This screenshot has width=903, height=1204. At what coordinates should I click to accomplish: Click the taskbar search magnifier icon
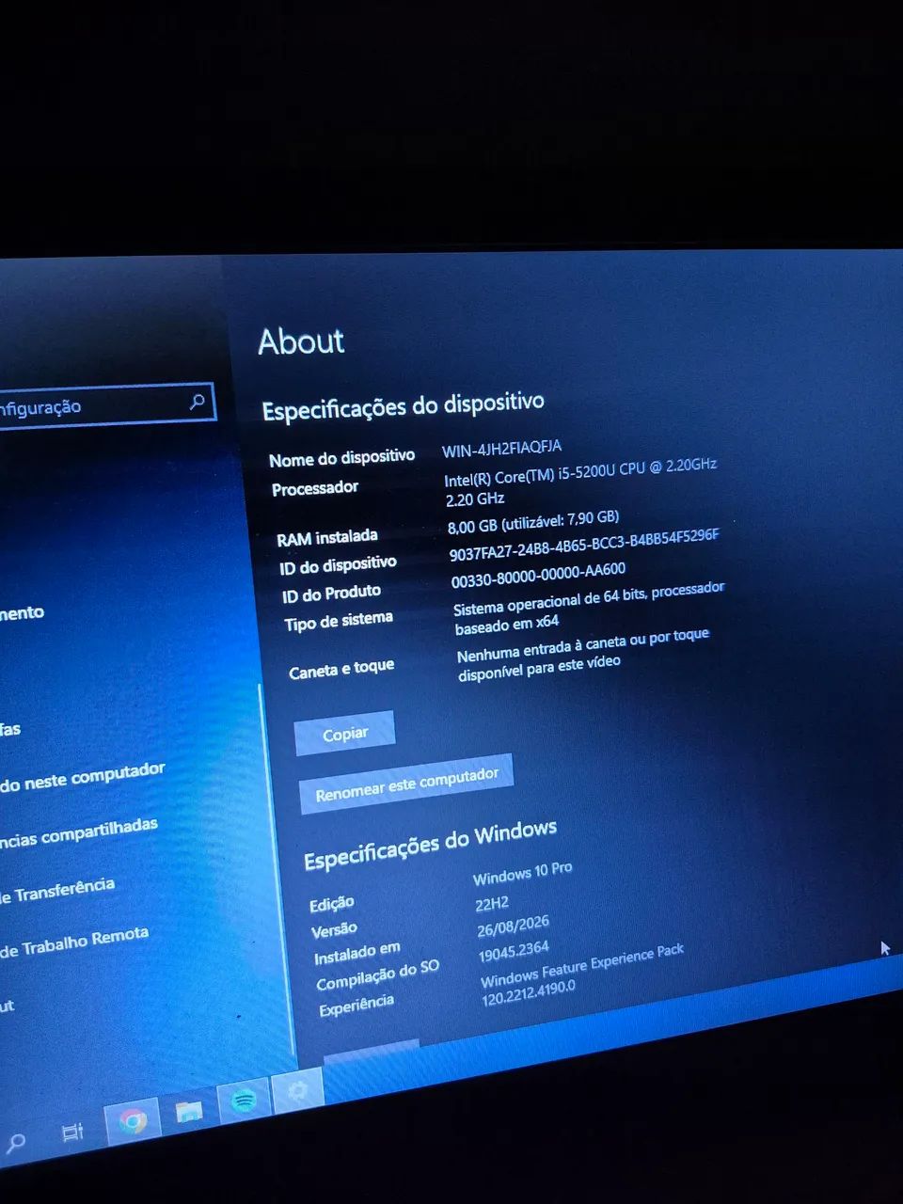tap(15, 1144)
